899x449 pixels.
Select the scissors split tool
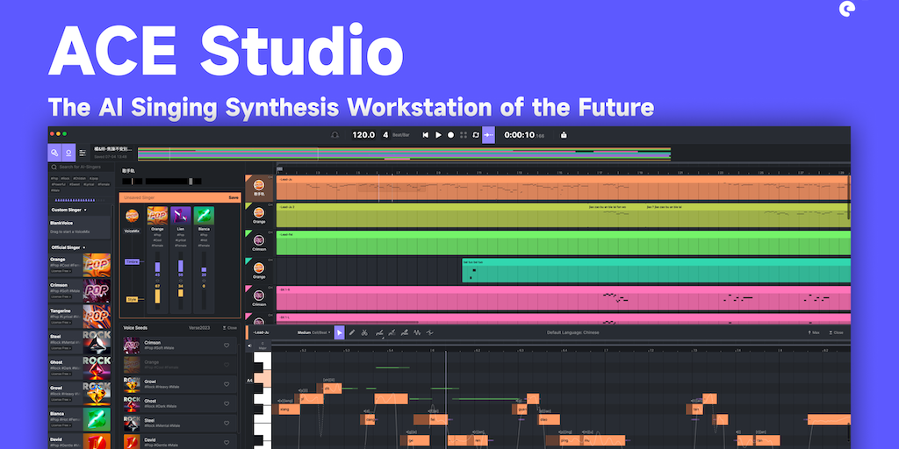(x=364, y=332)
